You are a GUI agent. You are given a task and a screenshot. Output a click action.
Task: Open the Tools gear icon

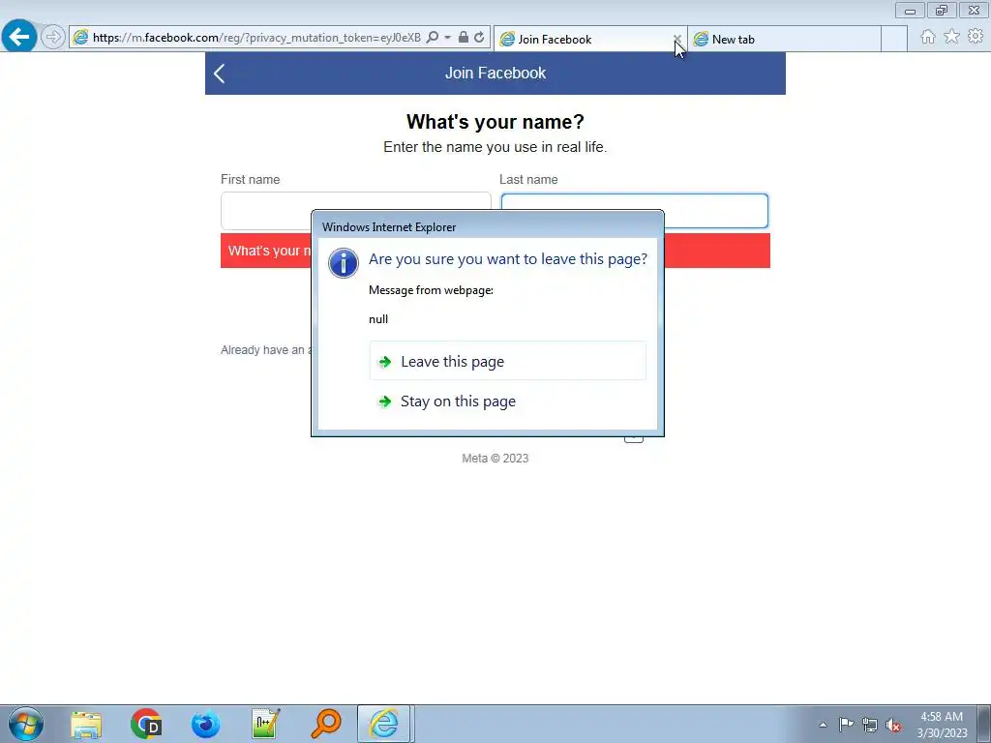[x=976, y=37]
